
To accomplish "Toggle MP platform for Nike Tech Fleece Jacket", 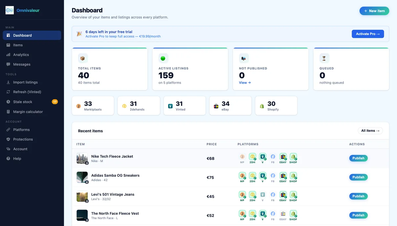I will pyautogui.click(x=242, y=158).
